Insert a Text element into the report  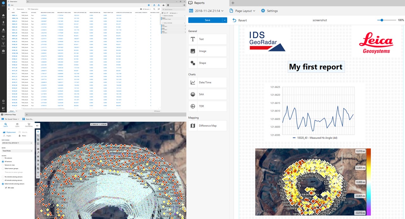coord(208,39)
